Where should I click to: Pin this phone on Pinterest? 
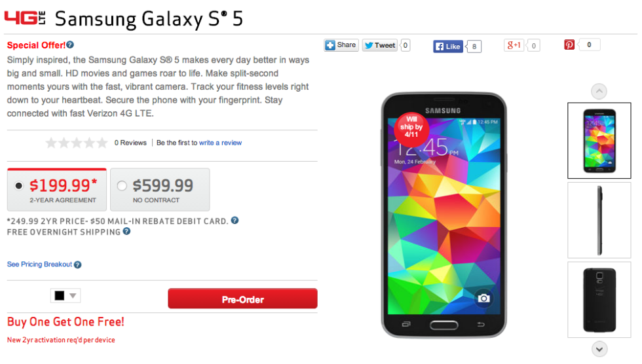pos(569,45)
